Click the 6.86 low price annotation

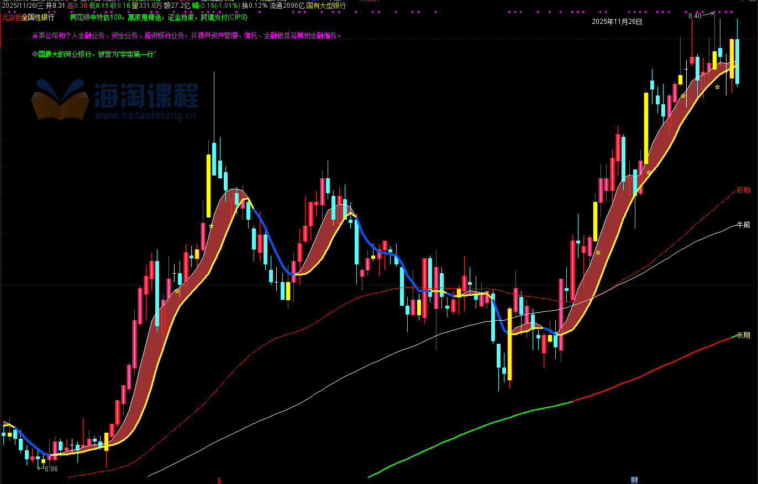[51, 469]
